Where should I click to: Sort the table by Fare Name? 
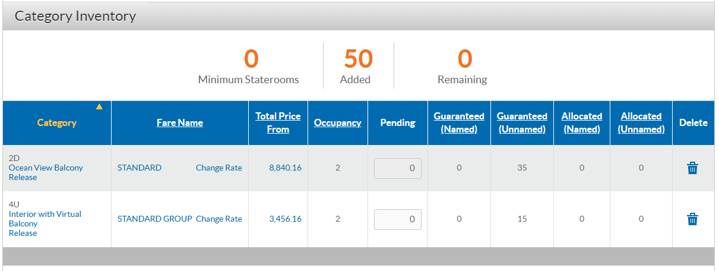pyautogui.click(x=180, y=123)
